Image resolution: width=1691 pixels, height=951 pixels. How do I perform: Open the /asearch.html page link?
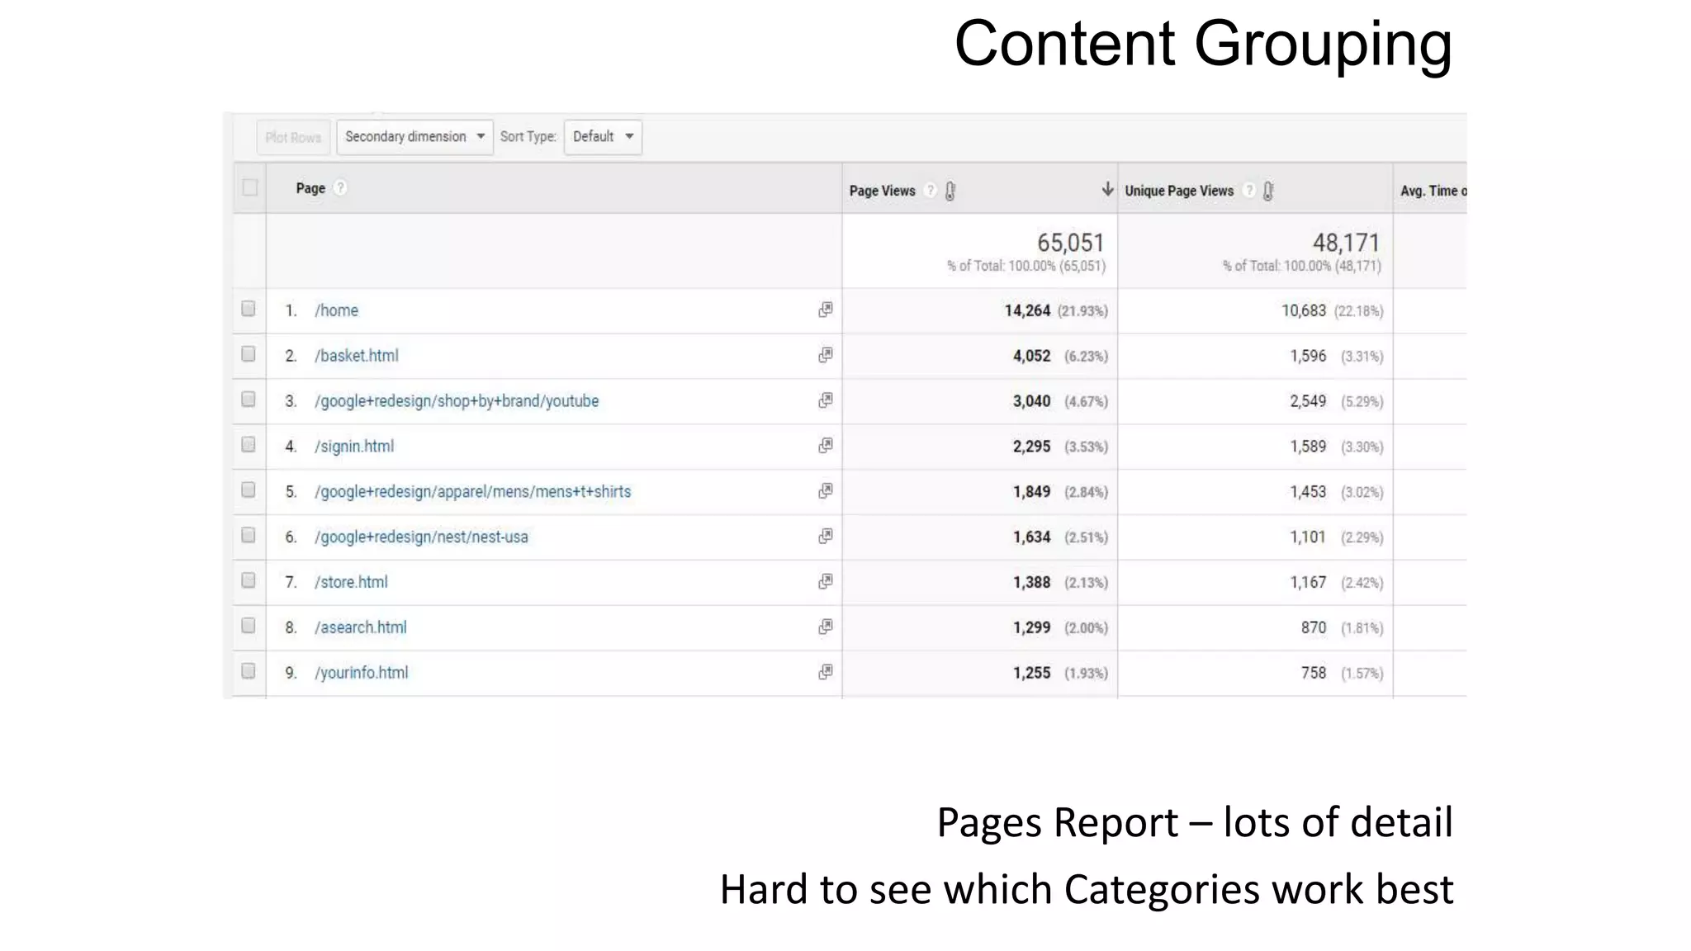click(x=361, y=627)
